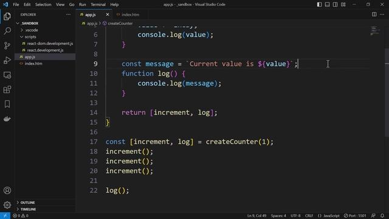389x219 pixels.
Task: Open the Help menu
Action: click(114, 4)
